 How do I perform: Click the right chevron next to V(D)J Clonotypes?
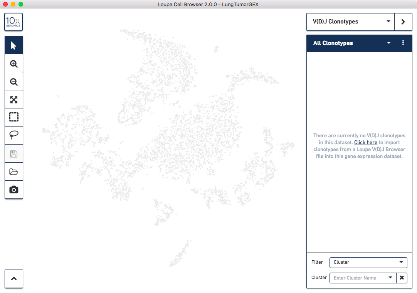(x=403, y=22)
